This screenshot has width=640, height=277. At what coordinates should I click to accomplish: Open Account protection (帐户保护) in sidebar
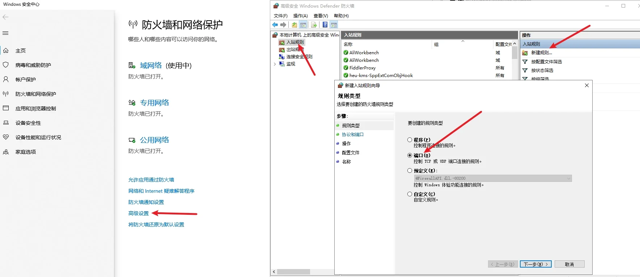pos(25,80)
